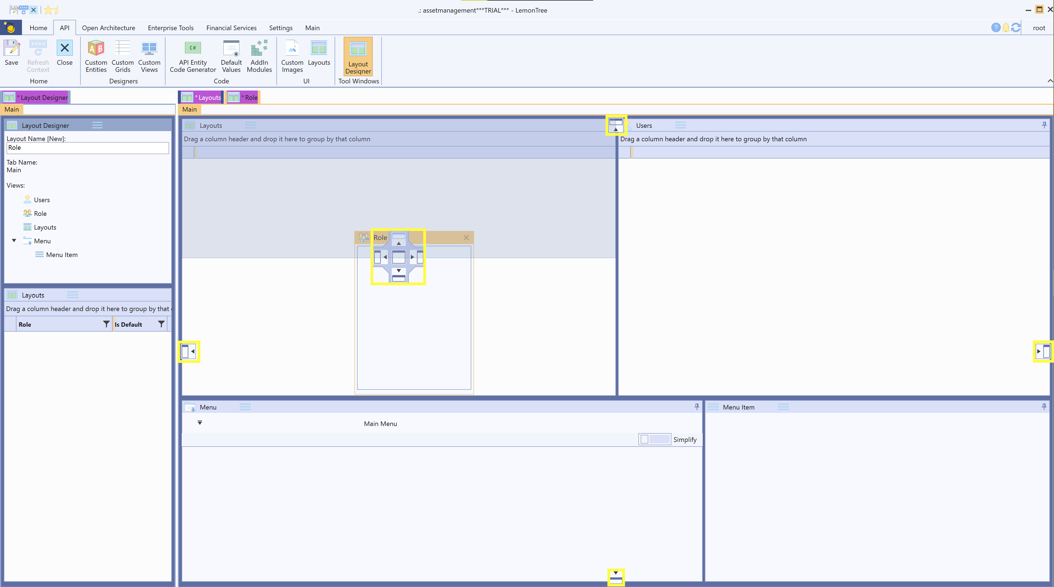The image size is (1054, 587).
Task: Open Custom Grids designer
Action: click(122, 49)
